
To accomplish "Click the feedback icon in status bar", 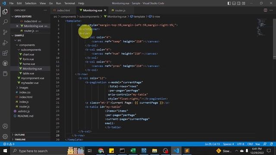I will (265, 144).
